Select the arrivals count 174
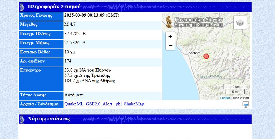Screen dimensions: 275x139 point(68,61)
